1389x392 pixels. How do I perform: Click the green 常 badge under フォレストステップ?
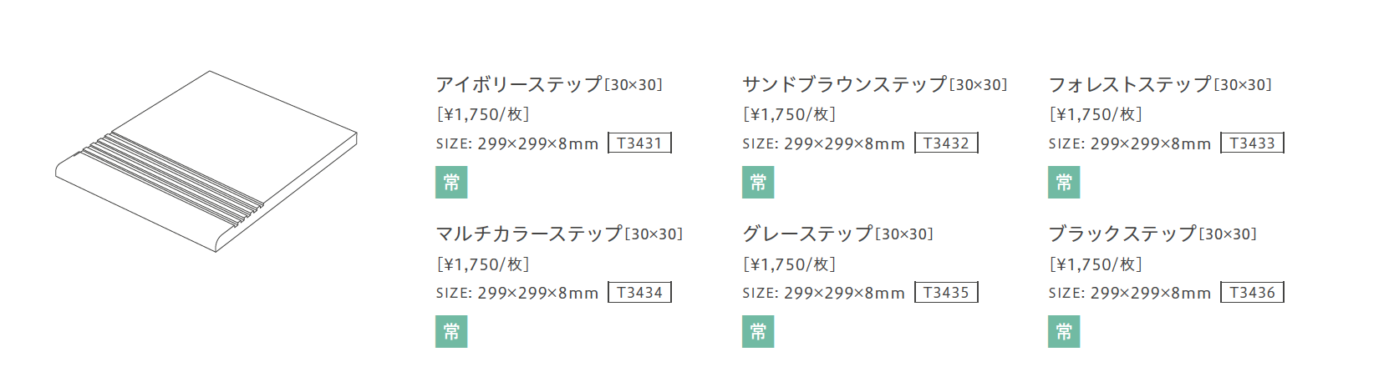click(x=1064, y=182)
